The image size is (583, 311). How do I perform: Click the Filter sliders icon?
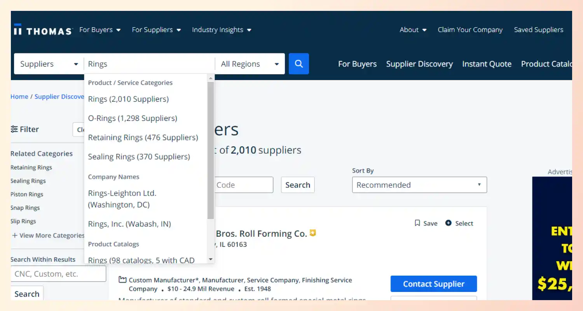coord(14,129)
